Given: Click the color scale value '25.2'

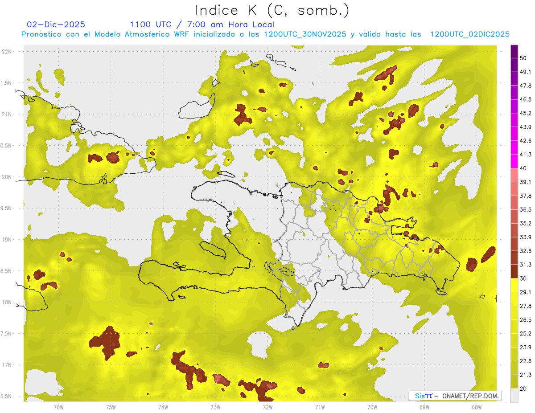Looking at the screenshot, I should 526,334.
